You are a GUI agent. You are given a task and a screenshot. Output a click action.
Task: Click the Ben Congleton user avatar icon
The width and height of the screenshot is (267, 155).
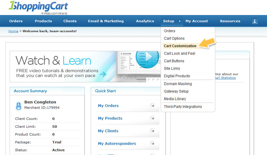19,106
